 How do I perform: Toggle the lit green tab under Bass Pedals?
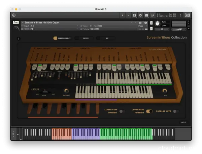pos(40,68)
